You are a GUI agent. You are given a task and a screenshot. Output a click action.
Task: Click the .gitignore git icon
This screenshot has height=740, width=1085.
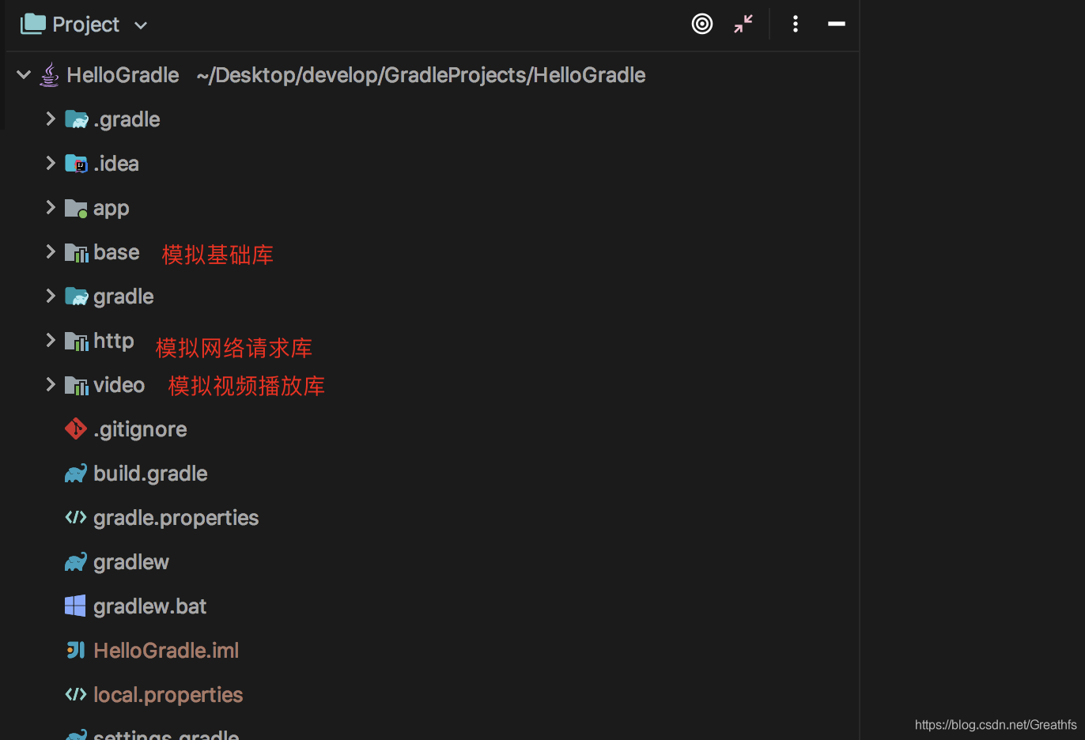click(76, 429)
